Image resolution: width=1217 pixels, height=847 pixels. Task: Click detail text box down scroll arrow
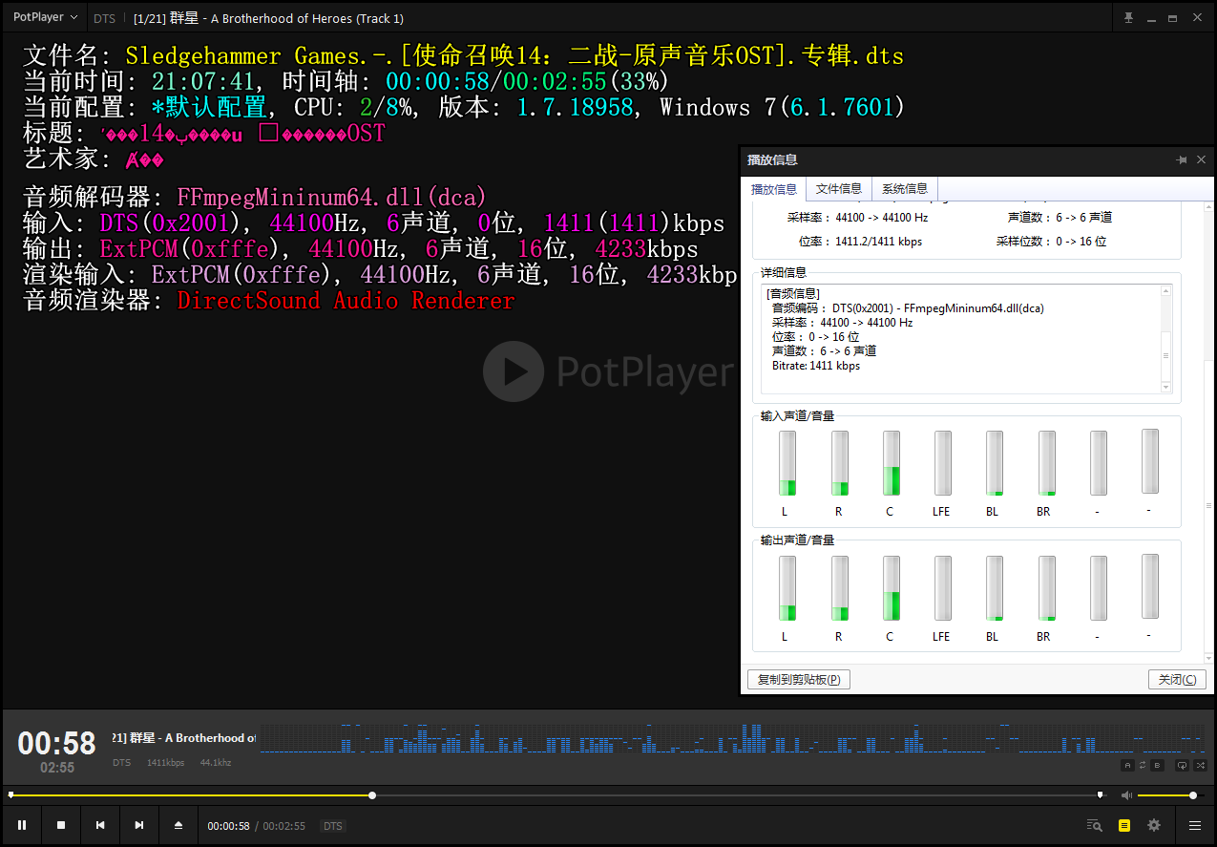tap(1165, 387)
